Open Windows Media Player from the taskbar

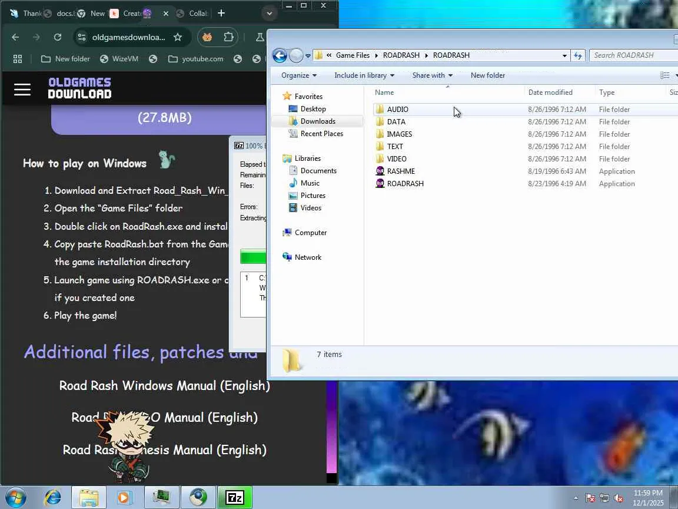point(125,498)
